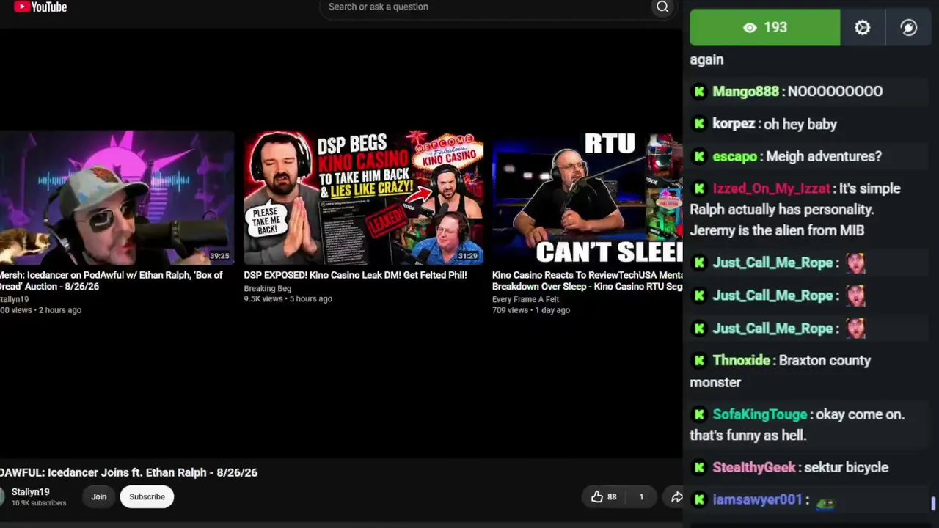This screenshot has width=939, height=528.
Task: Click the 31:29 duration badge
Action: (x=467, y=256)
